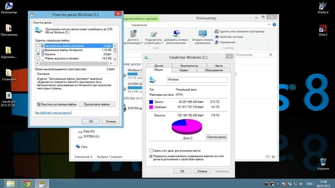Open Как работает очистка диска link
335x188 pixels.
pyautogui.click(x=53, y=113)
